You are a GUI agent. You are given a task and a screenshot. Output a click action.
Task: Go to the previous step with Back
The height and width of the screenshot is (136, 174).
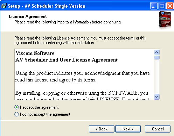[x=102, y=129]
